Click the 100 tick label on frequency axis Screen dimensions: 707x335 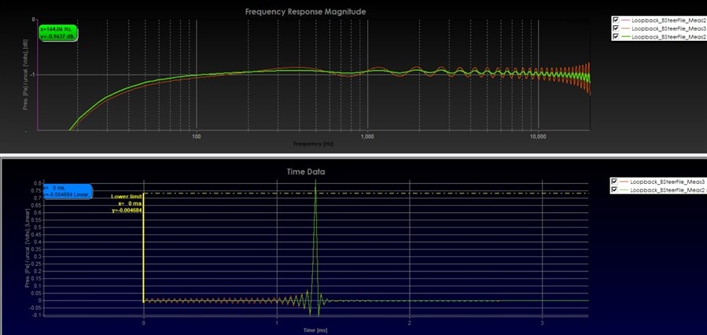(196, 136)
